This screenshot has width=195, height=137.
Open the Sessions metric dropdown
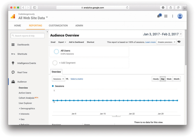coord(58,79)
